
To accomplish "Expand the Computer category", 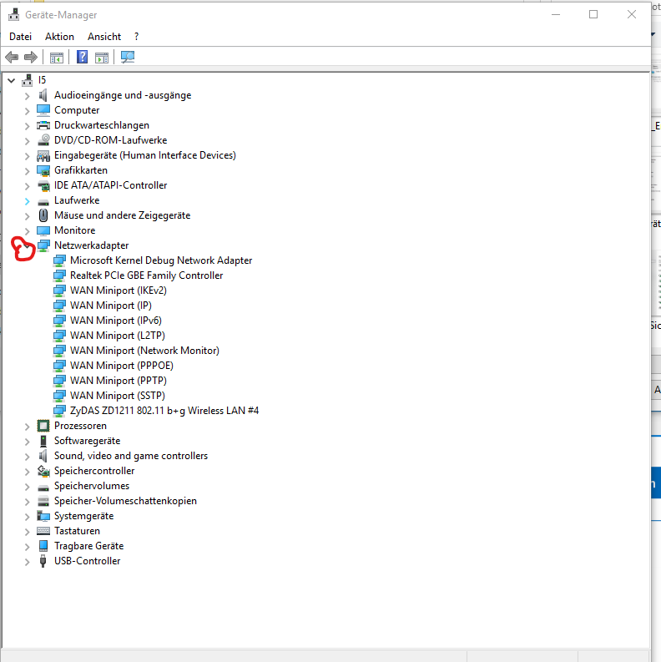I will click(27, 111).
